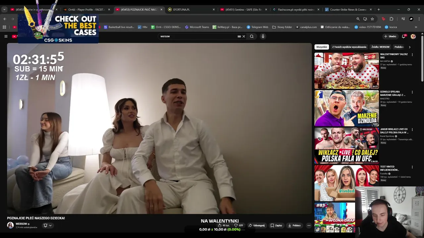This screenshot has height=238, width=424.
Task: Open YouTube notifications bell
Action: [x=403, y=36]
